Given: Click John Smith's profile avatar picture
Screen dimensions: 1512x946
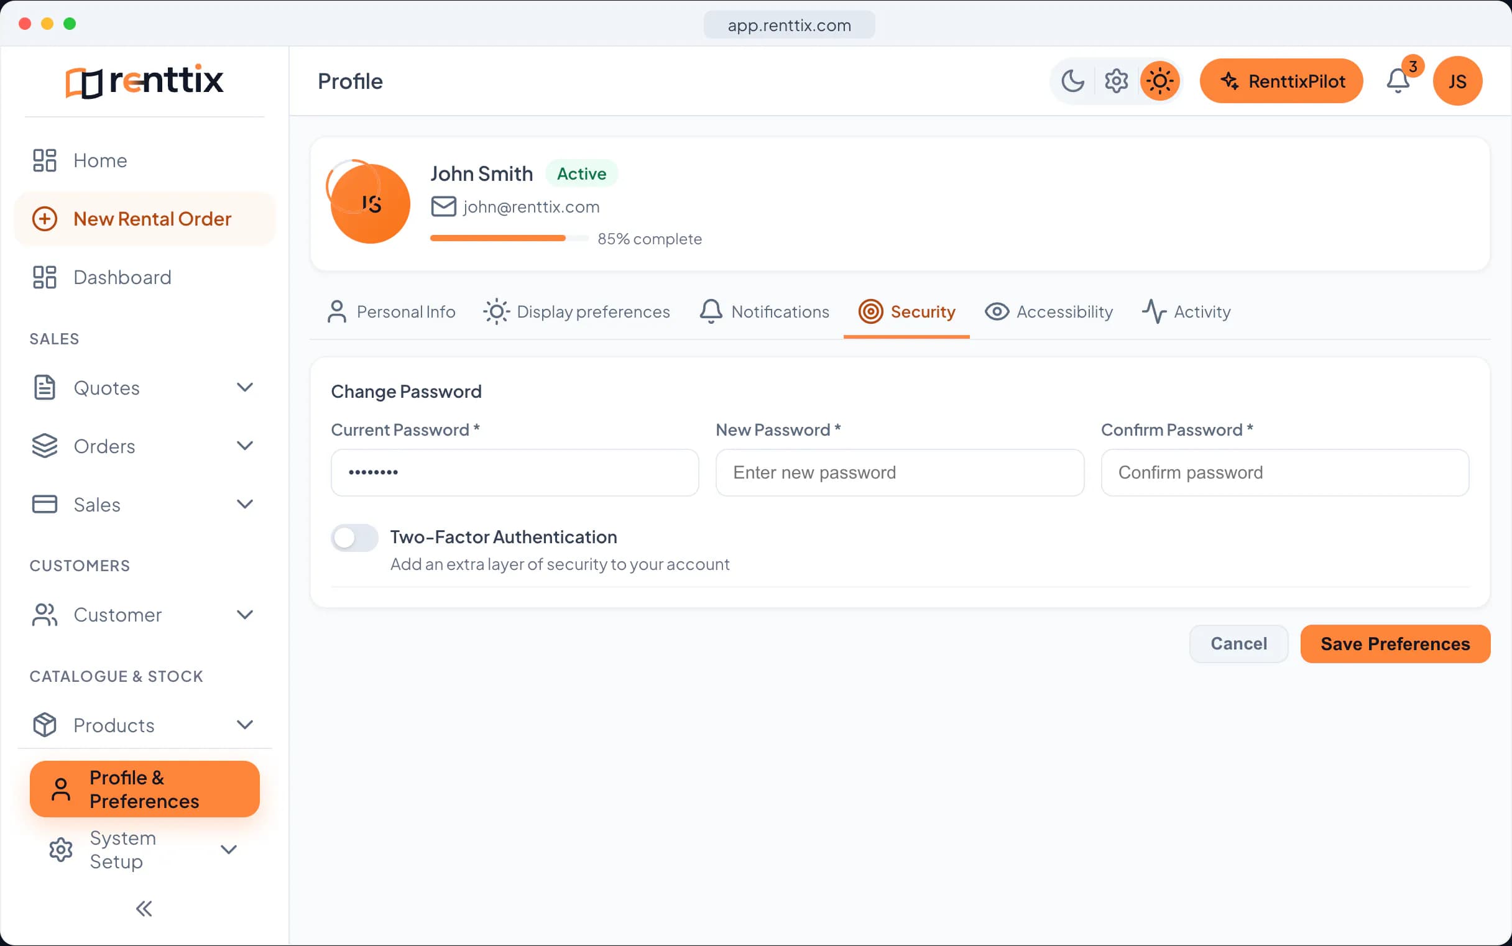Looking at the screenshot, I should tap(370, 203).
